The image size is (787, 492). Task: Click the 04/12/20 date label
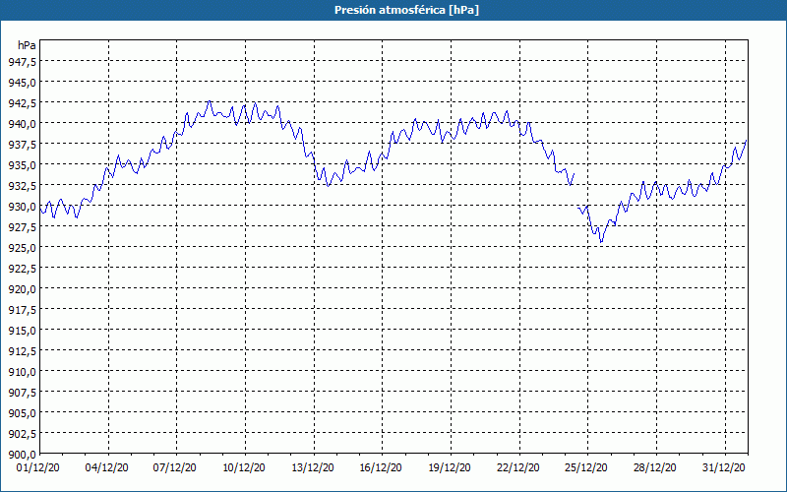106,467
